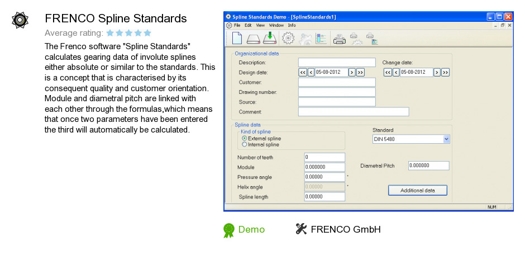The height and width of the screenshot is (255, 525).
Task: Click the open-from-disk drive icon
Action: (254, 39)
